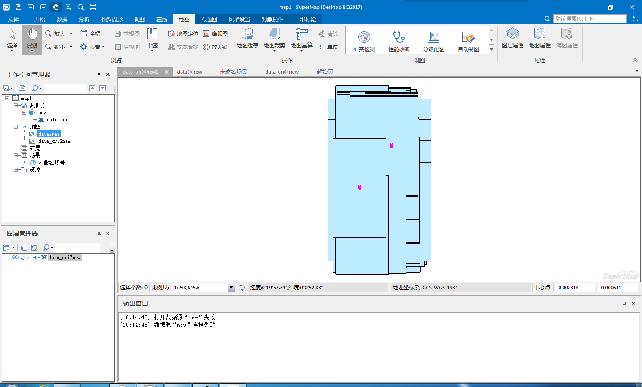
Task: Toggle snapping icon of data_ori@new layer
Action: coord(37,257)
